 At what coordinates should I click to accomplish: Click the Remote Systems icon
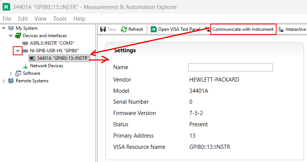(11, 81)
